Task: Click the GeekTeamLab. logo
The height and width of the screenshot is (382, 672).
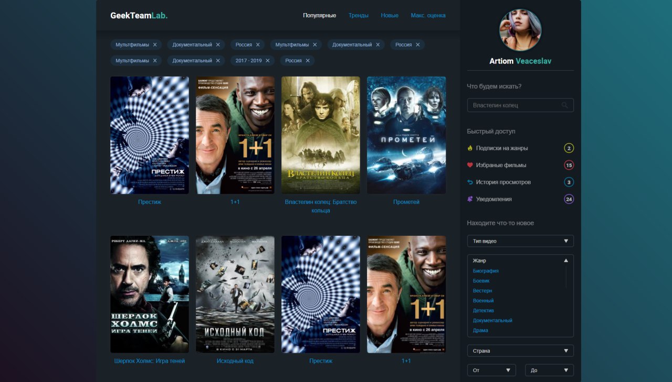Action: 139,15
